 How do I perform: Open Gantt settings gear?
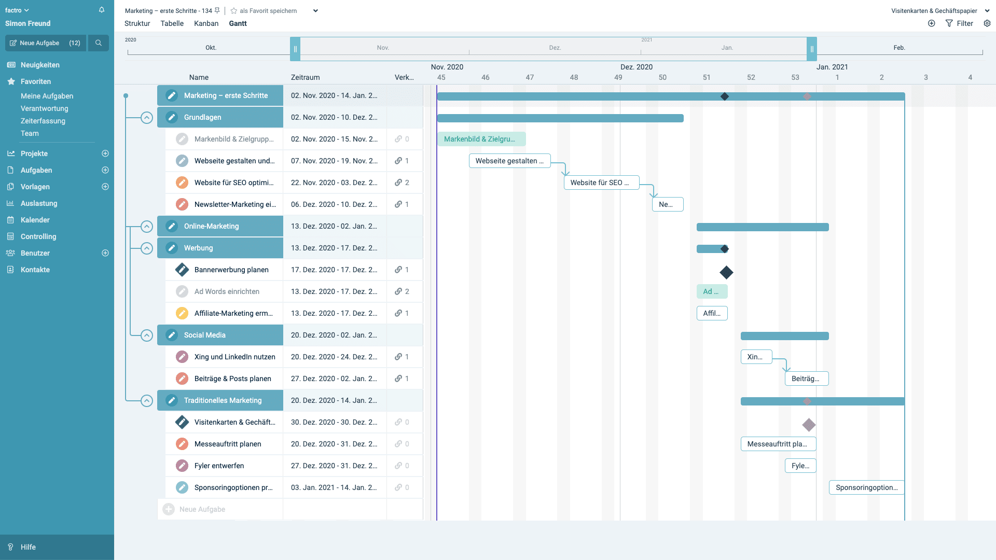point(987,23)
